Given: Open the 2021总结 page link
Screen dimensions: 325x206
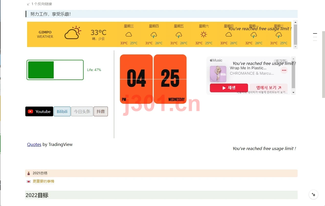Looking at the screenshot, I should [x=40, y=173].
